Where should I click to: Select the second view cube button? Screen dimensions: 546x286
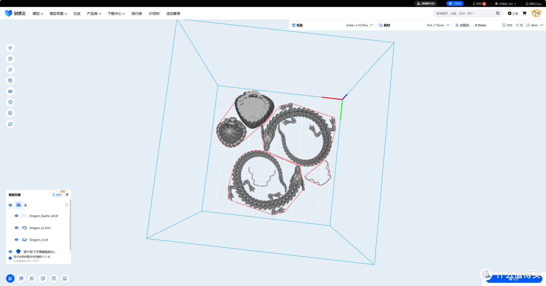click(21, 278)
